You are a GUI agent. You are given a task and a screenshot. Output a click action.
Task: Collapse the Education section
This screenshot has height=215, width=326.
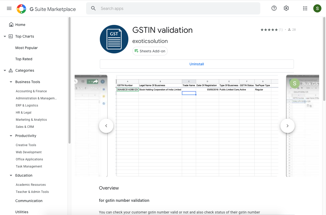coord(11,175)
